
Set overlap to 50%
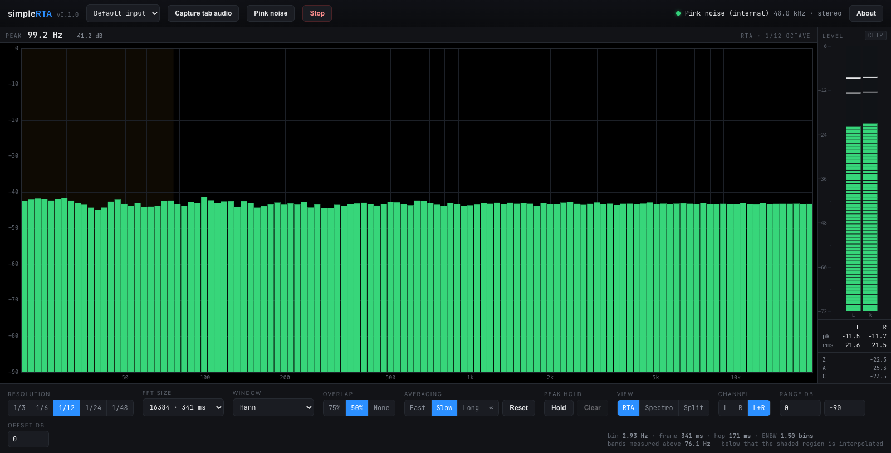coord(357,408)
